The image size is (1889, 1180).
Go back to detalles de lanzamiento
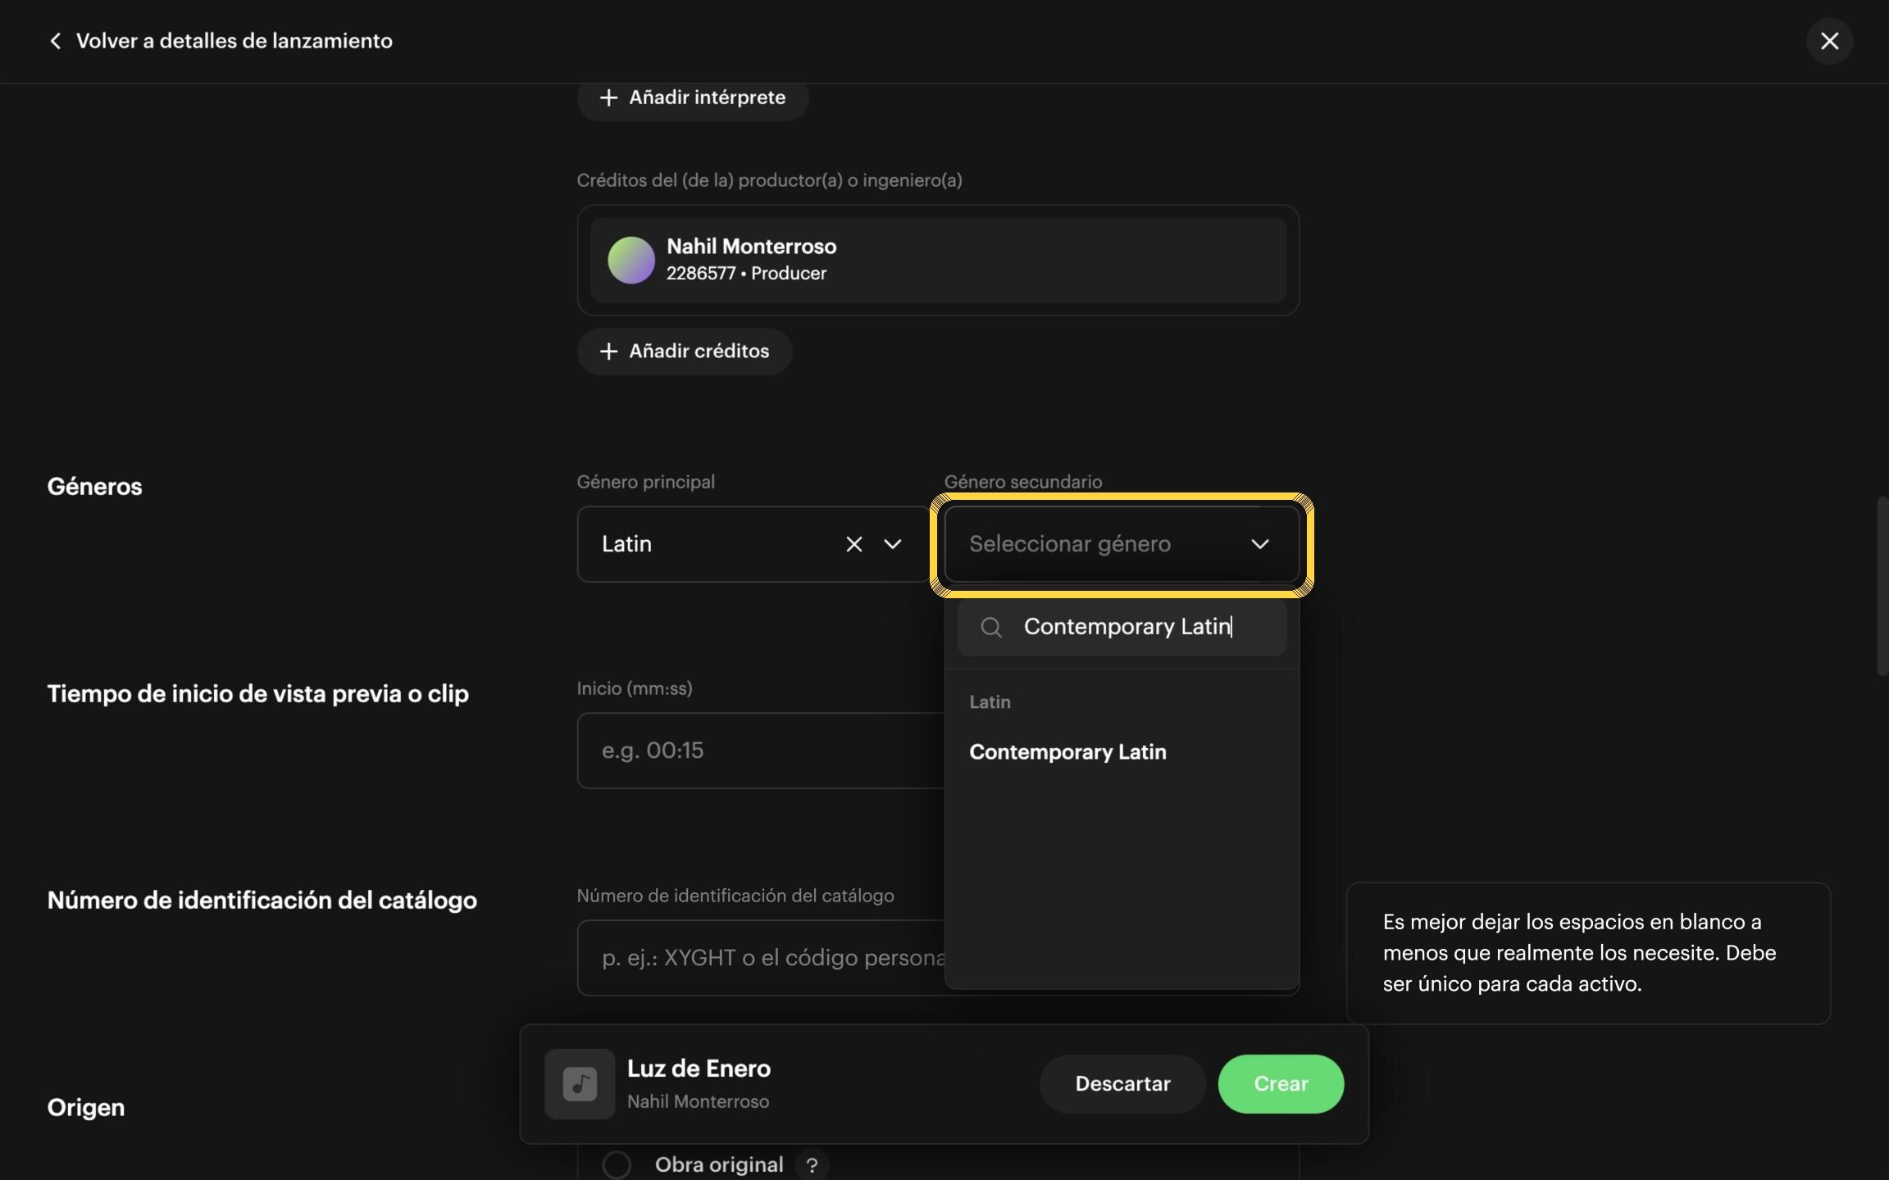[x=220, y=41]
